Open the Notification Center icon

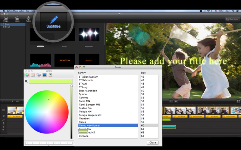pos(237,11)
